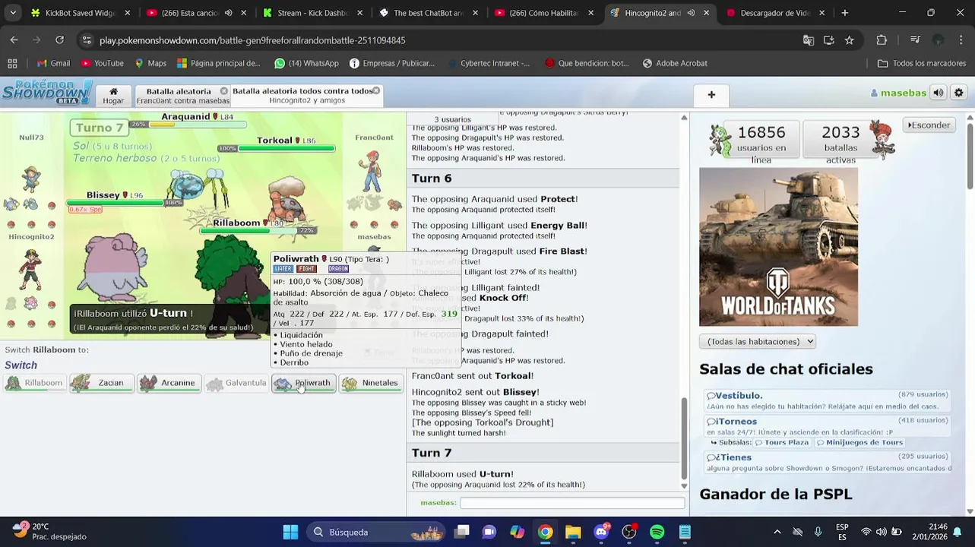Open the Pokémon Showdown sound settings speaker icon
The height and width of the screenshot is (547, 975).
coord(939,93)
